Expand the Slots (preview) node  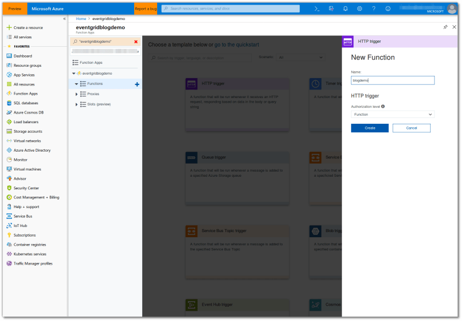tap(77, 104)
